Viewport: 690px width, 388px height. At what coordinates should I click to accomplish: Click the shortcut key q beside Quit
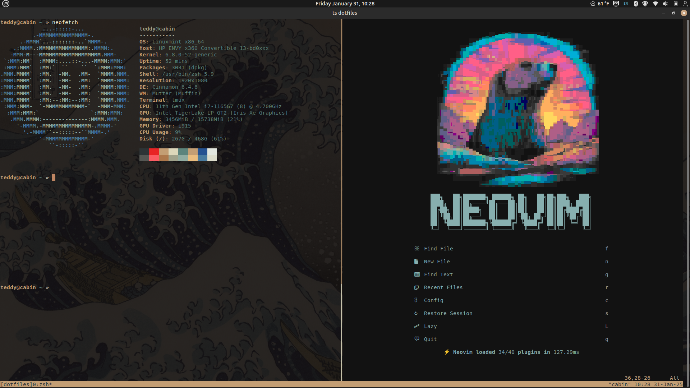[607, 339]
